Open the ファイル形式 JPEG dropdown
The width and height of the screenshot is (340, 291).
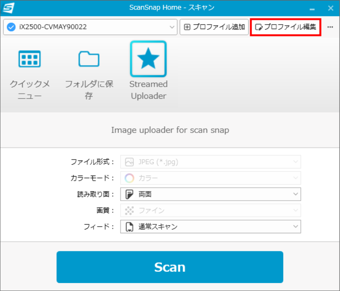tap(296, 162)
